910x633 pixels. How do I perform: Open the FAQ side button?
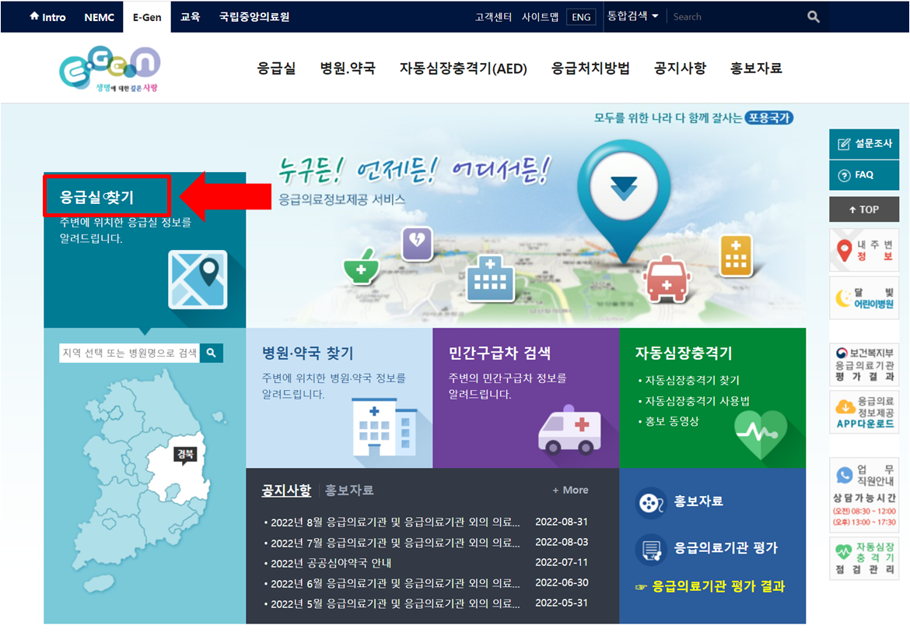tap(864, 175)
